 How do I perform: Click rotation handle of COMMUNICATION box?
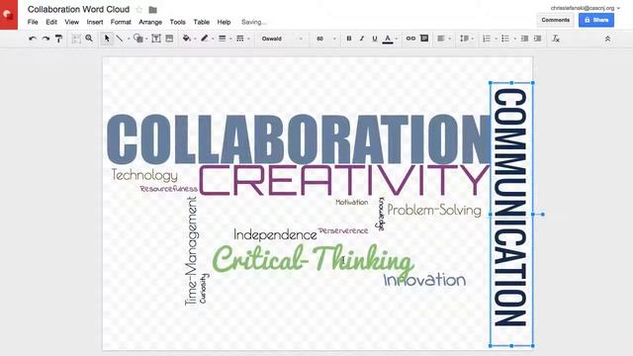click(x=543, y=215)
